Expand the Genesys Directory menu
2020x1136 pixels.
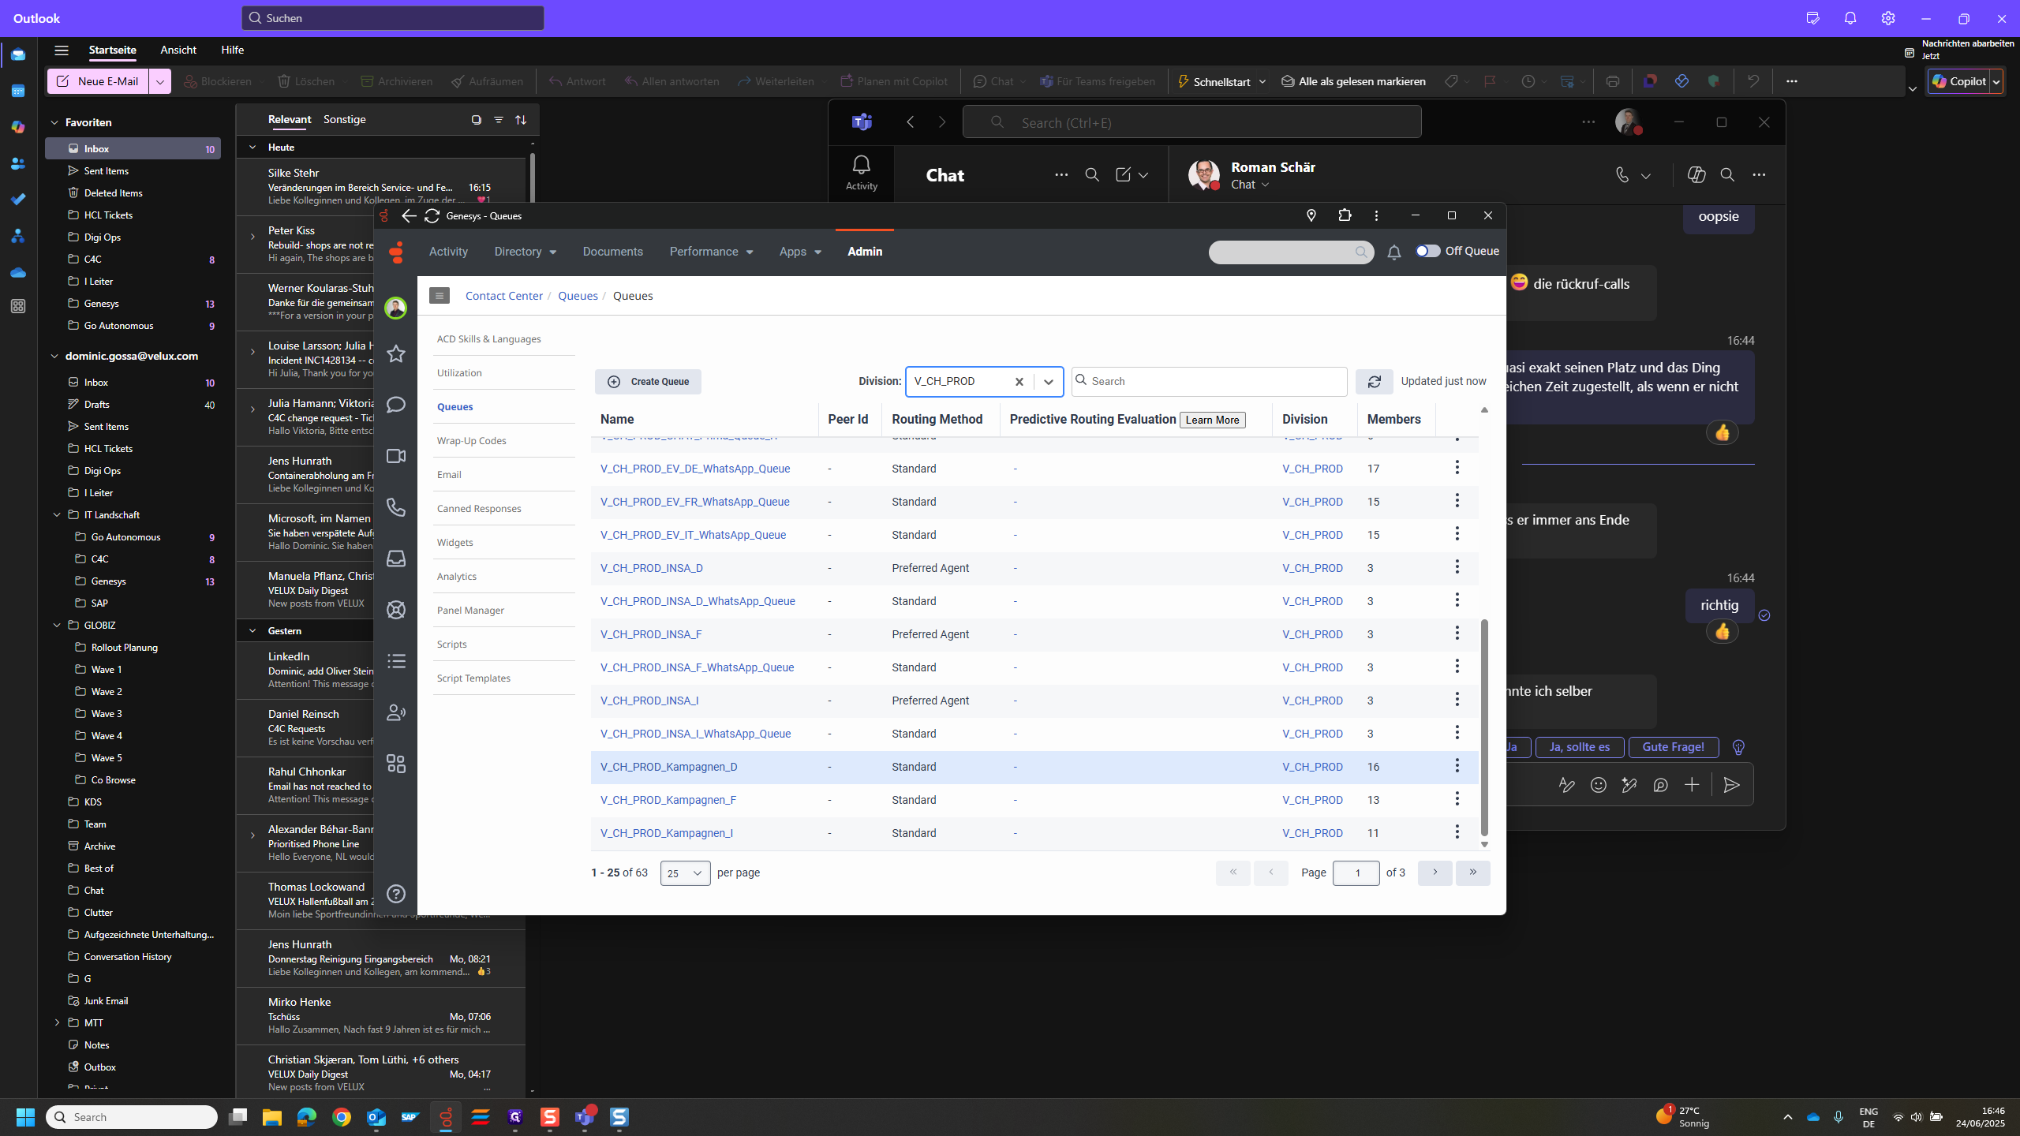pos(526,252)
